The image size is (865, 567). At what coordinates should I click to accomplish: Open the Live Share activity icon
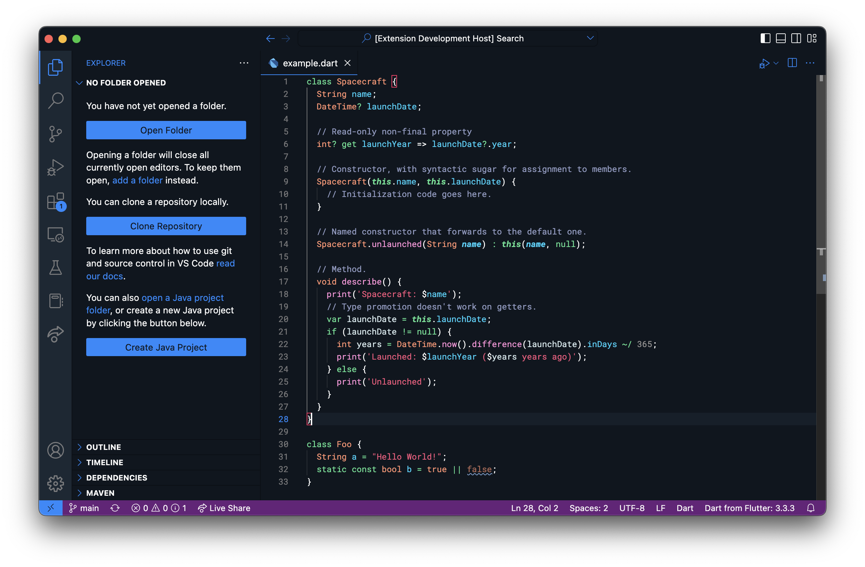55,334
